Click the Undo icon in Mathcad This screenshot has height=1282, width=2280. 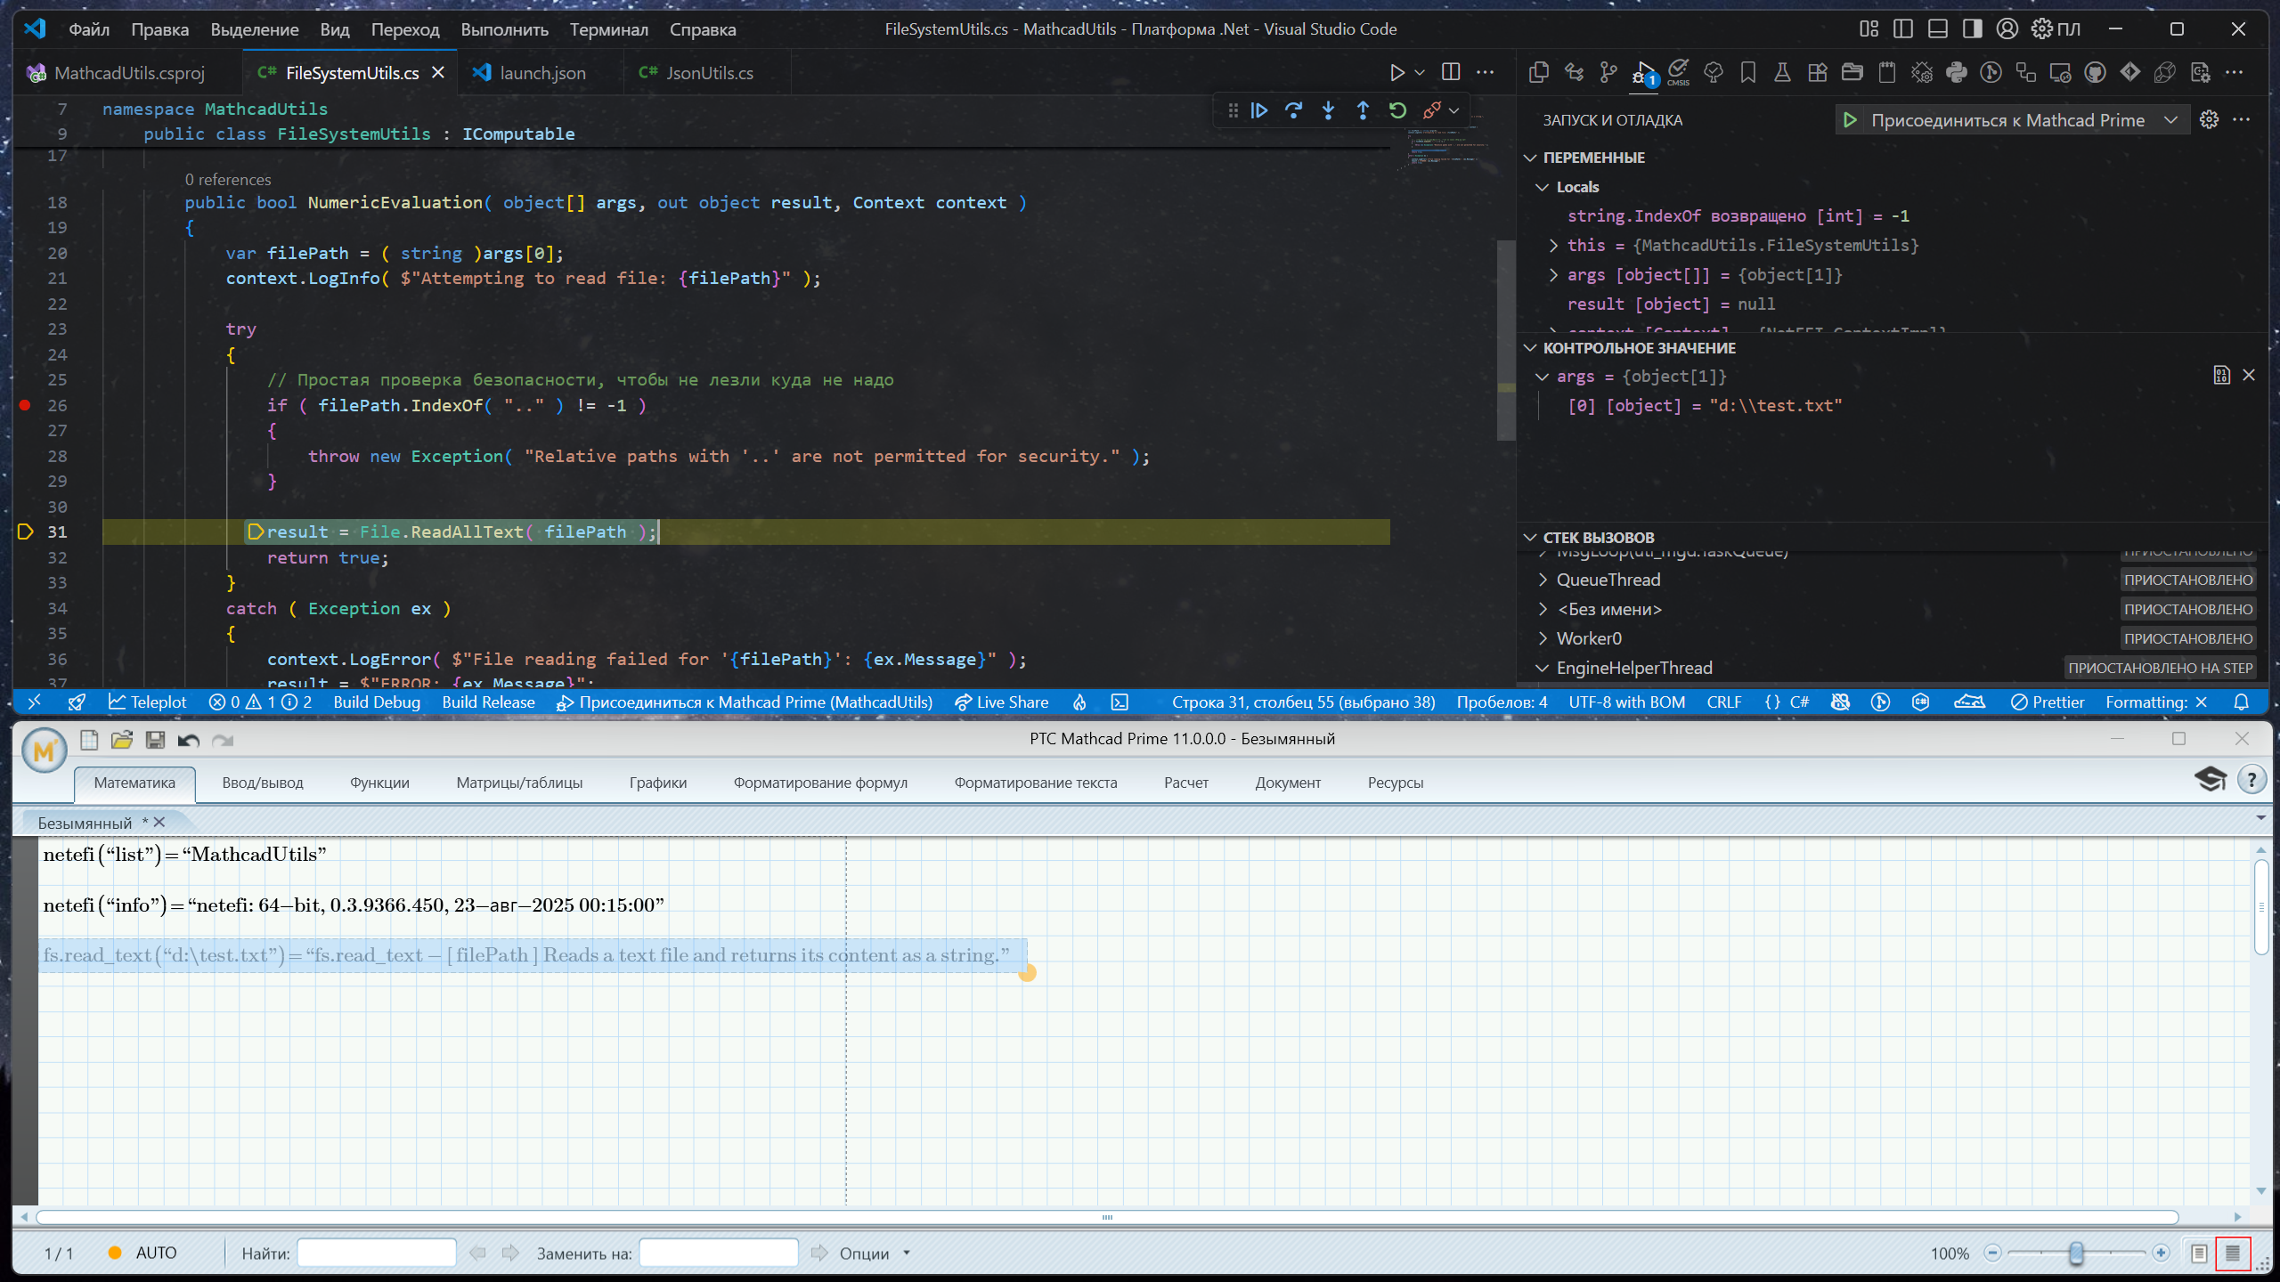(188, 740)
